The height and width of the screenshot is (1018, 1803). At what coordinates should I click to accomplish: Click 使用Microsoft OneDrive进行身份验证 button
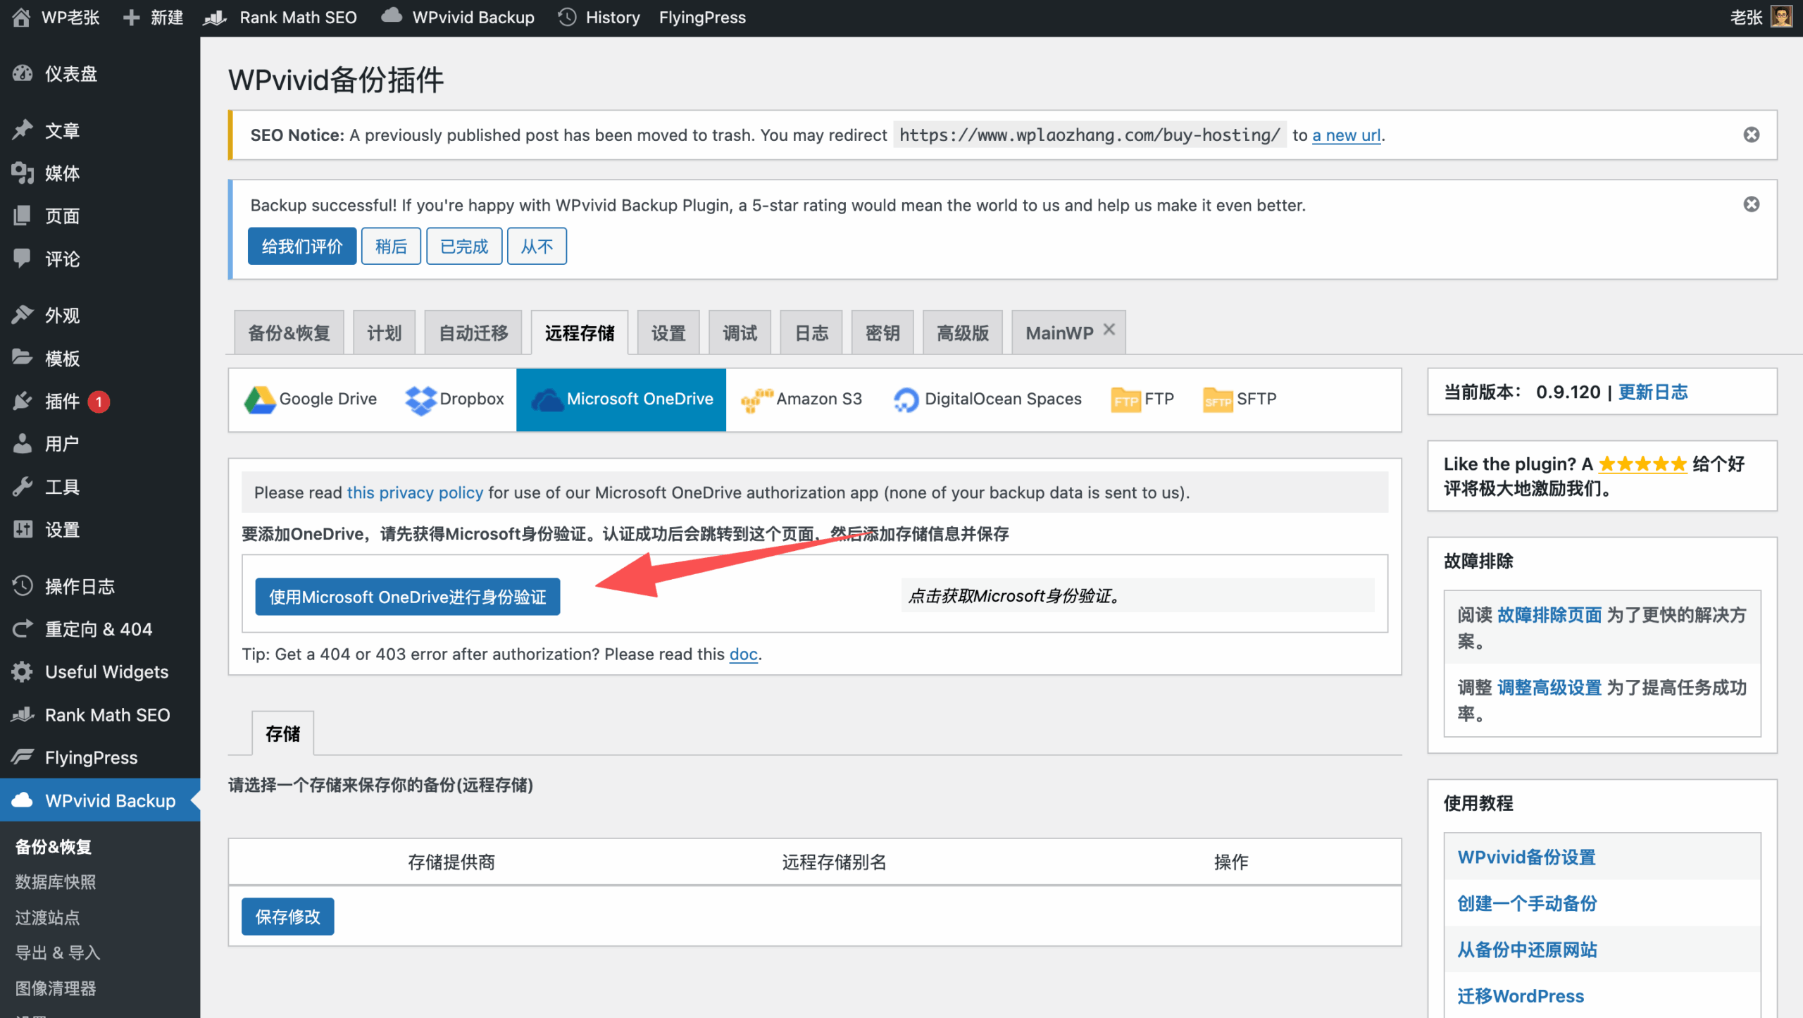pos(407,597)
